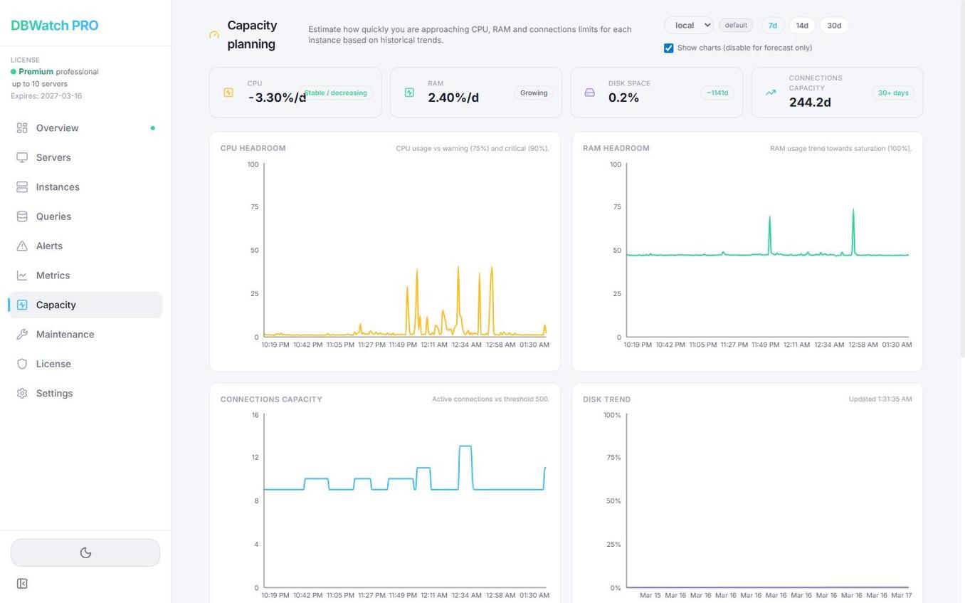Screen dimensions: 965x603
Task: Click the License shield icon
Action: click(x=22, y=364)
